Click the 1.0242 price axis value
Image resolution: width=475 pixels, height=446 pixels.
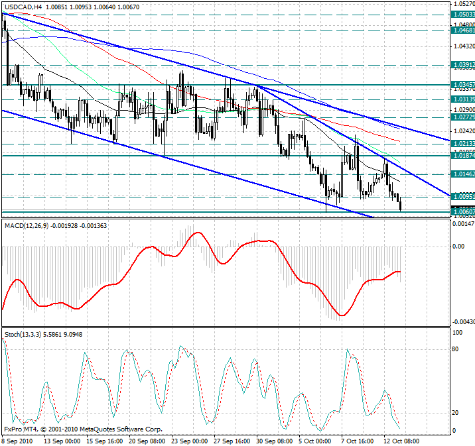(x=464, y=131)
